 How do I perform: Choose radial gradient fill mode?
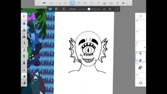64,9
